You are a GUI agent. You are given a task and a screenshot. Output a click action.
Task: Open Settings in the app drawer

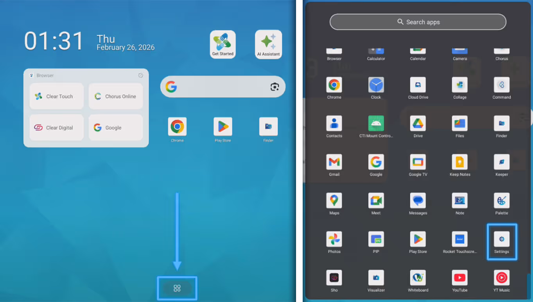pos(502,243)
